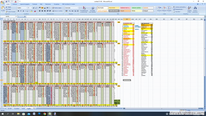The image size is (206, 116).
Task: Click the Copia formato paintbrush
Action: click(11, 12)
